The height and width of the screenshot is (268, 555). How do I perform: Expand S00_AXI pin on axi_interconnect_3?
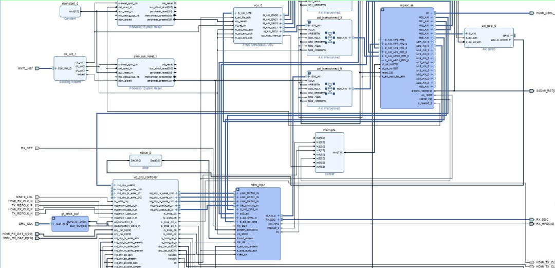309,26
